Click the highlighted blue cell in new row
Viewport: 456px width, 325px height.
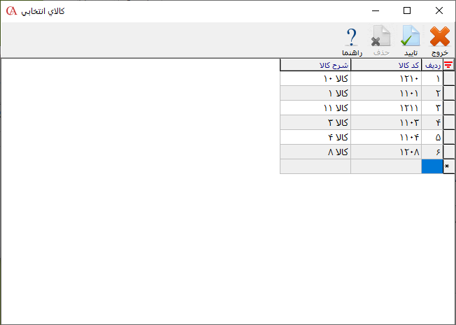[x=432, y=166]
